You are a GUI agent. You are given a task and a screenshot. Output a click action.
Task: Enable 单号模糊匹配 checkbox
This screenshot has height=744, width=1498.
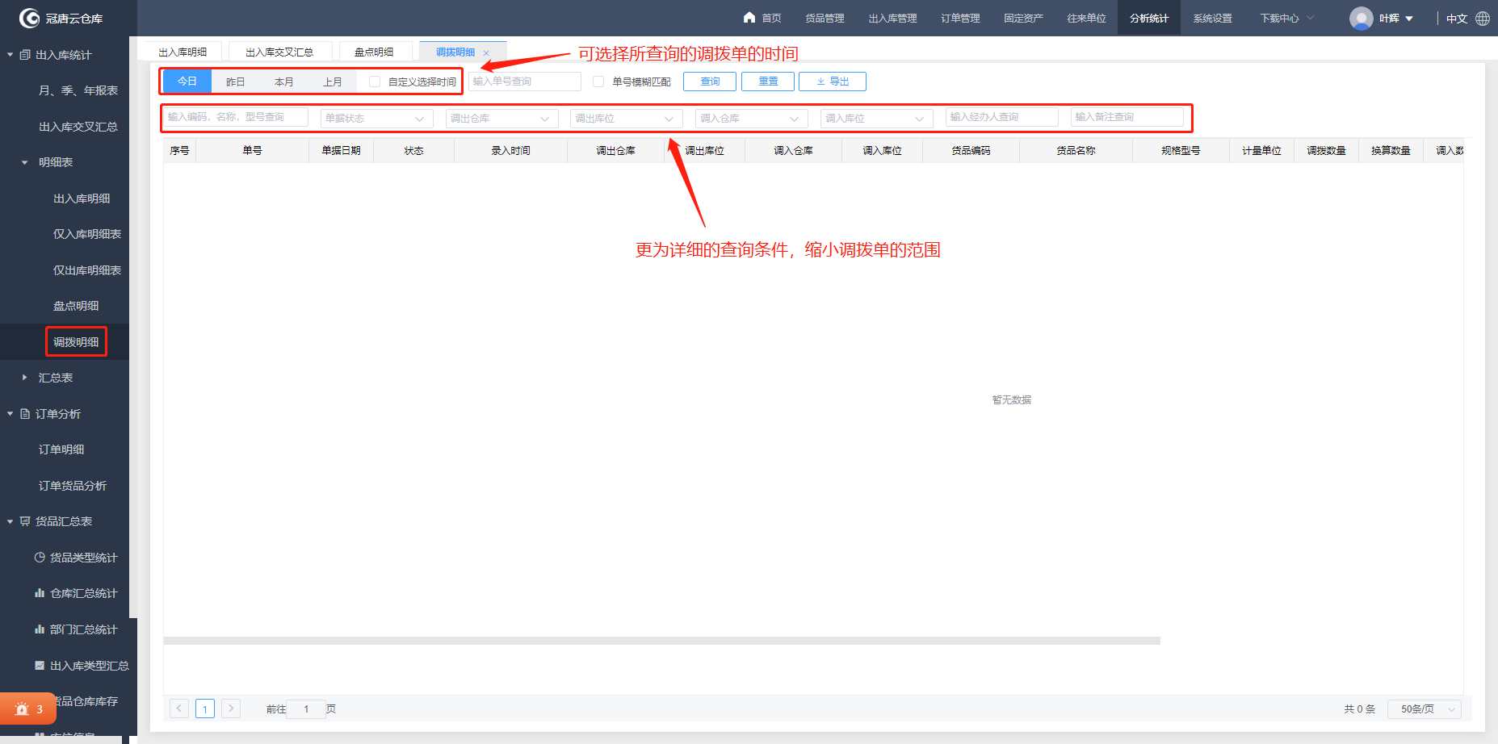pos(598,82)
